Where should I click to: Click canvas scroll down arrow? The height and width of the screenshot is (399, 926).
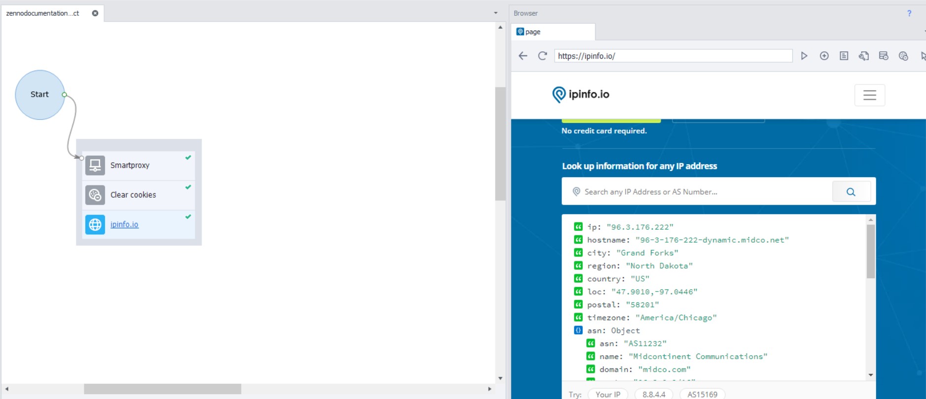point(500,378)
